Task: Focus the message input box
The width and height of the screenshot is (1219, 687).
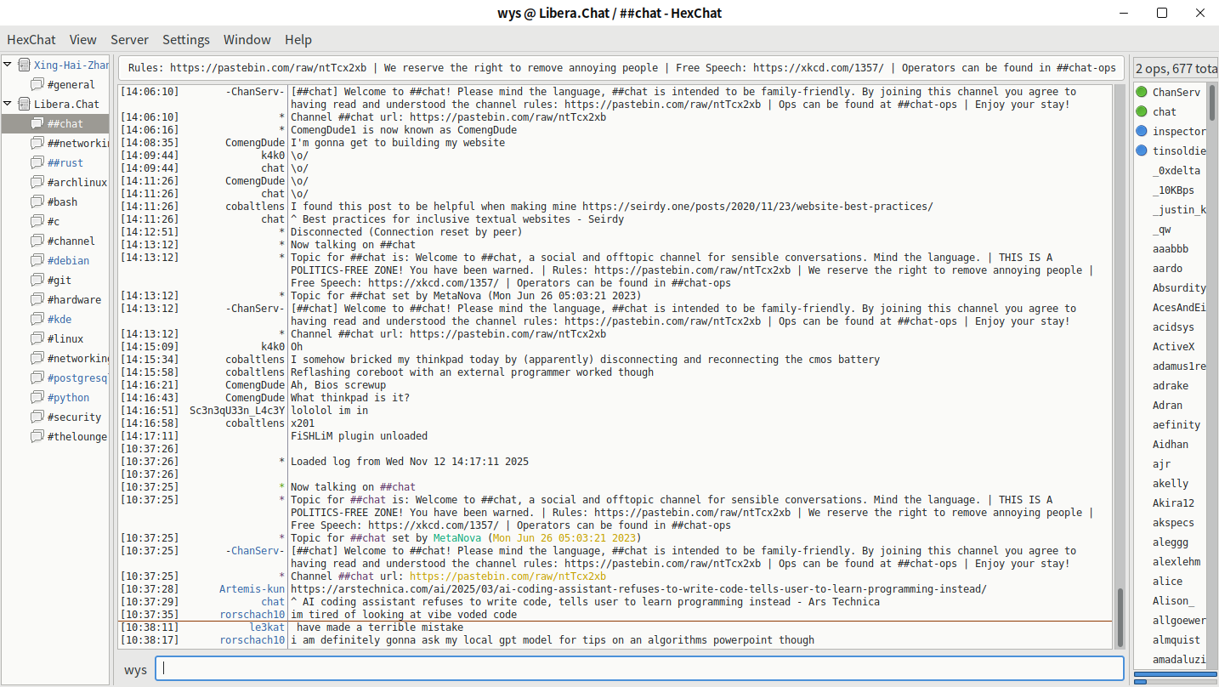Action: click(x=639, y=668)
